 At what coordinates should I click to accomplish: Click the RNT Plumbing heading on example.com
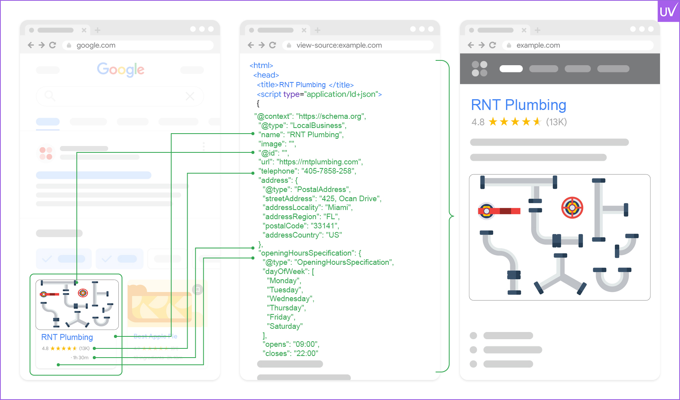pos(518,105)
